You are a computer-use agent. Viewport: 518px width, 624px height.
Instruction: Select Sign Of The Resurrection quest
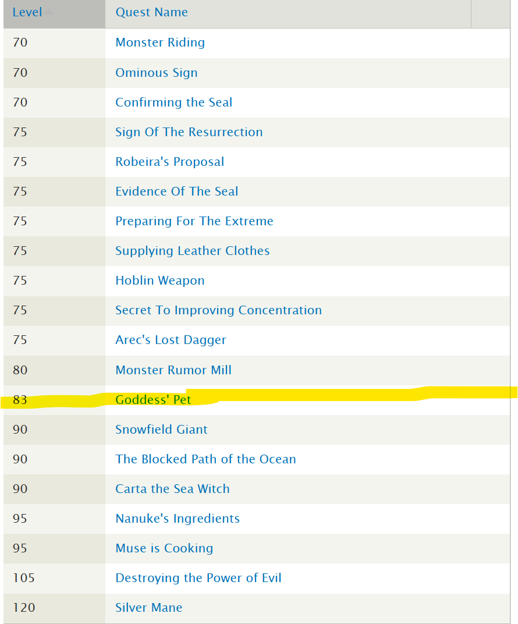click(189, 132)
